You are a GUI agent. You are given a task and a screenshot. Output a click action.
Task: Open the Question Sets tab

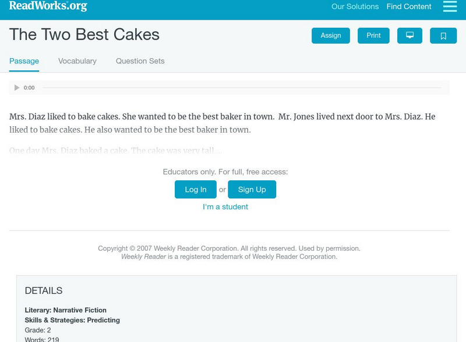[x=140, y=60]
